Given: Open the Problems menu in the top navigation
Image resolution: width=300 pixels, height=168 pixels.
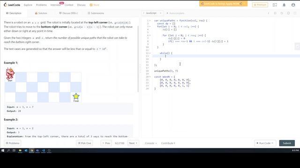Looking at the screenshot, I should tap(41, 5).
